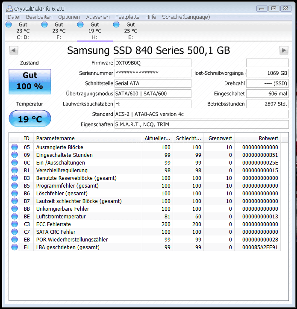Image resolution: width=297 pixels, height=309 pixels.
Task: Select the ECC Fehlerrate row text
Action: point(53,224)
